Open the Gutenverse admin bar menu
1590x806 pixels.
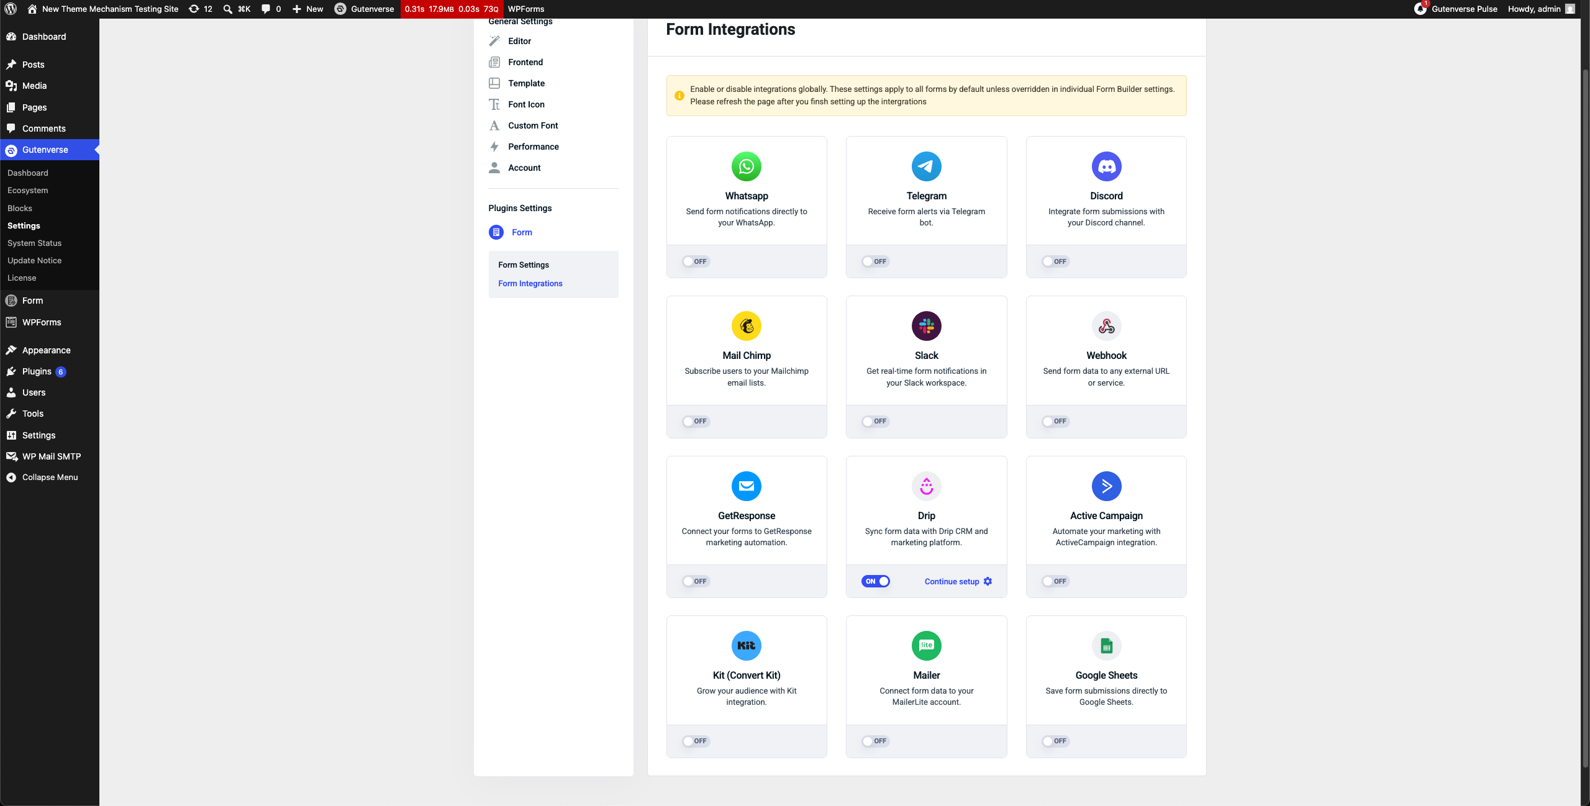point(364,9)
